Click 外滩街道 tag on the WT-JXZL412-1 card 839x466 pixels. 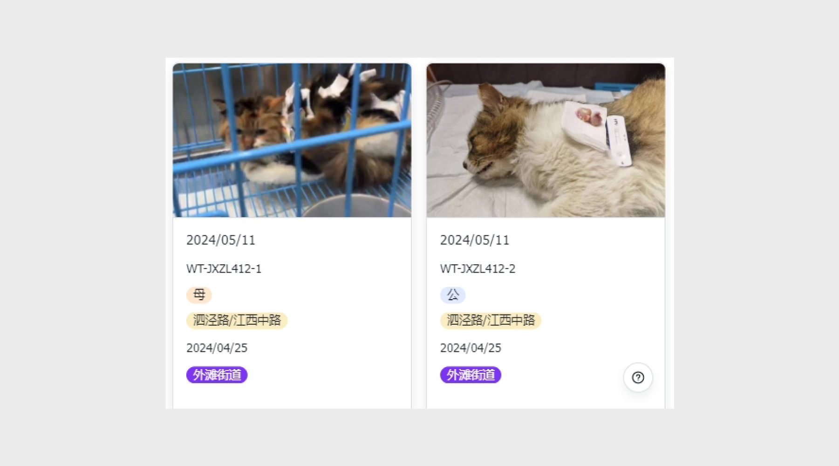[x=217, y=375]
